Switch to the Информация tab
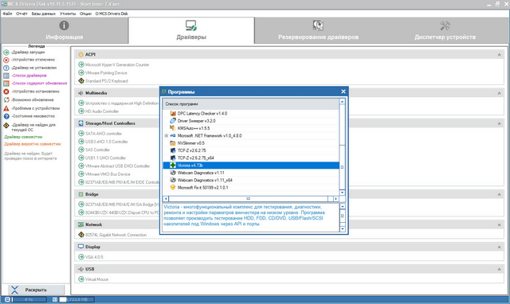The height and width of the screenshot is (304, 510). 65,30
